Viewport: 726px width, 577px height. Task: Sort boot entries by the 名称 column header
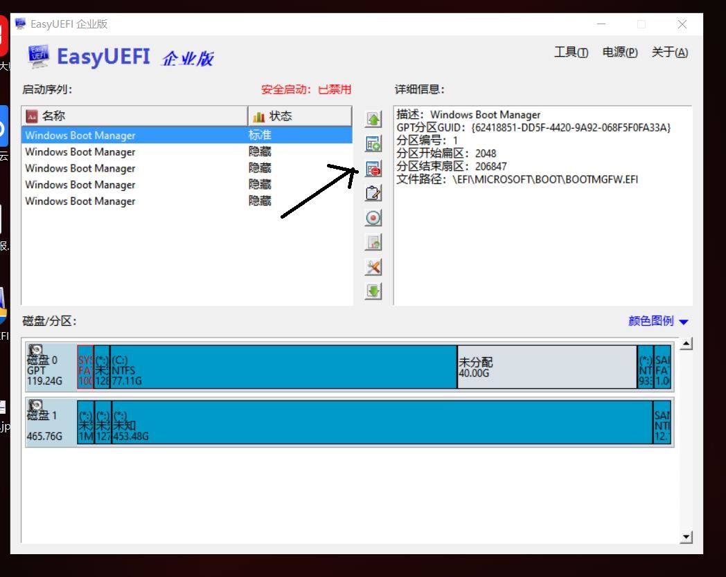click(x=134, y=116)
